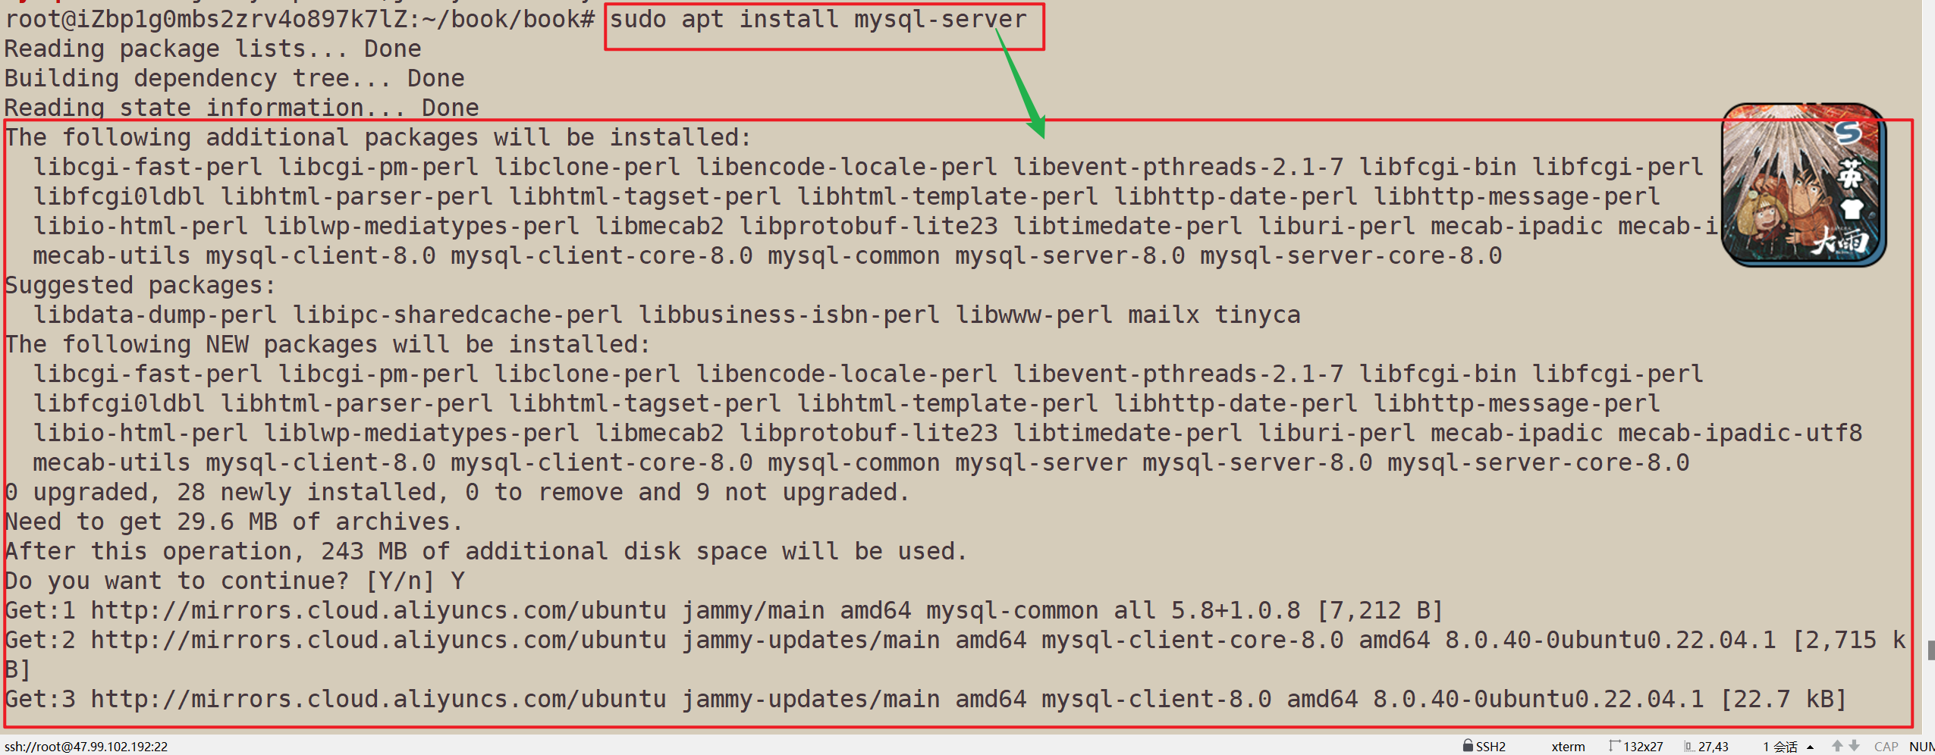Click the shirt icon on the floating widget
The image size is (1935, 755).
(x=1852, y=208)
